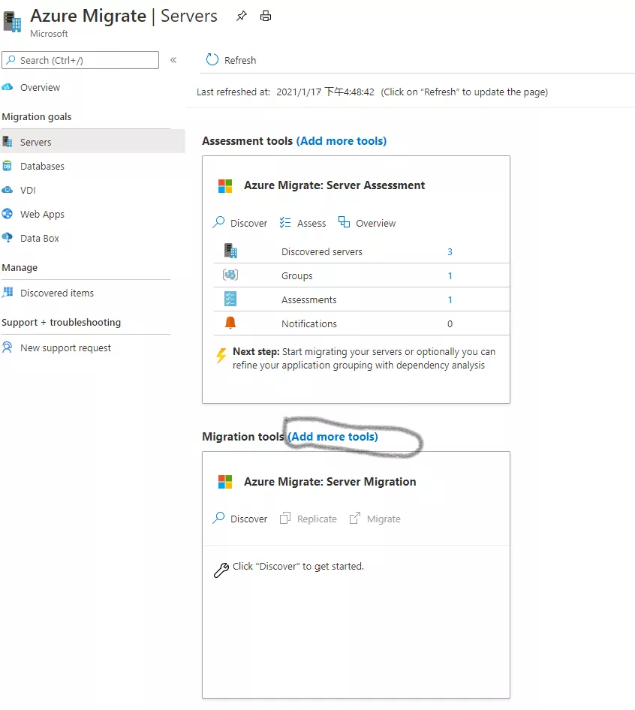This screenshot has width=635, height=710.
Task: Open the Assess tool in Server Assessment
Action: pyautogui.click(x=302, y=223)
